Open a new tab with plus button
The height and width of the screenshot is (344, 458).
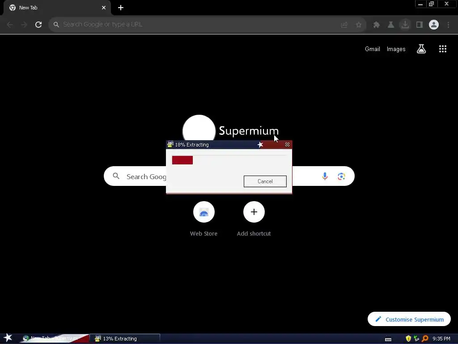(x=121, y=8)
